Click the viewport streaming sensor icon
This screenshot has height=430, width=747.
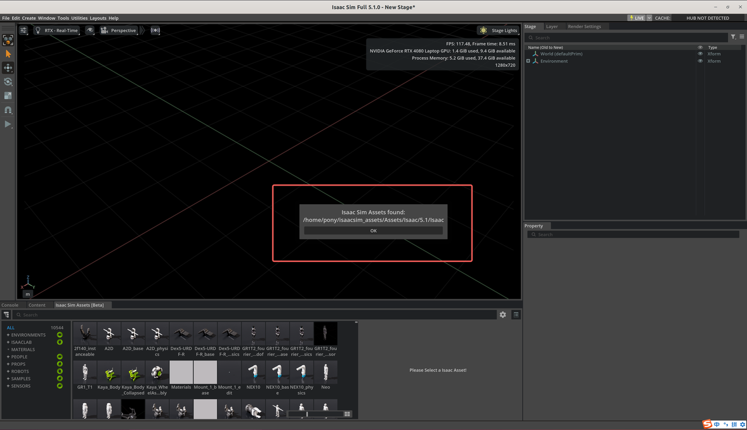155,30
